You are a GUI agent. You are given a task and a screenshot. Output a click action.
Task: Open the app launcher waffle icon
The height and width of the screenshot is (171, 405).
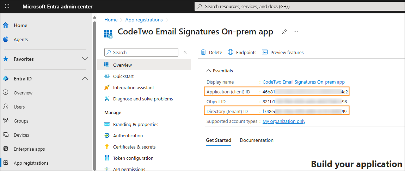(x=7, y=6)
